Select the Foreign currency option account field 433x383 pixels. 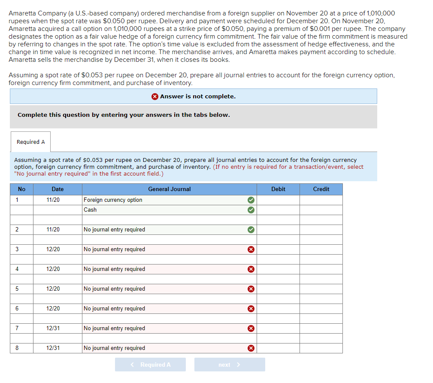point(169,200)
